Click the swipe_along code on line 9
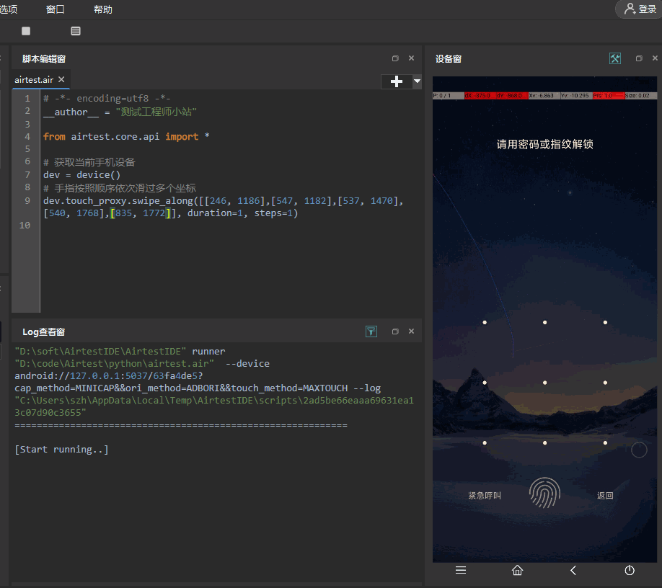The width and height of the screenshot is (662, 588). click(x=224, y=207)
